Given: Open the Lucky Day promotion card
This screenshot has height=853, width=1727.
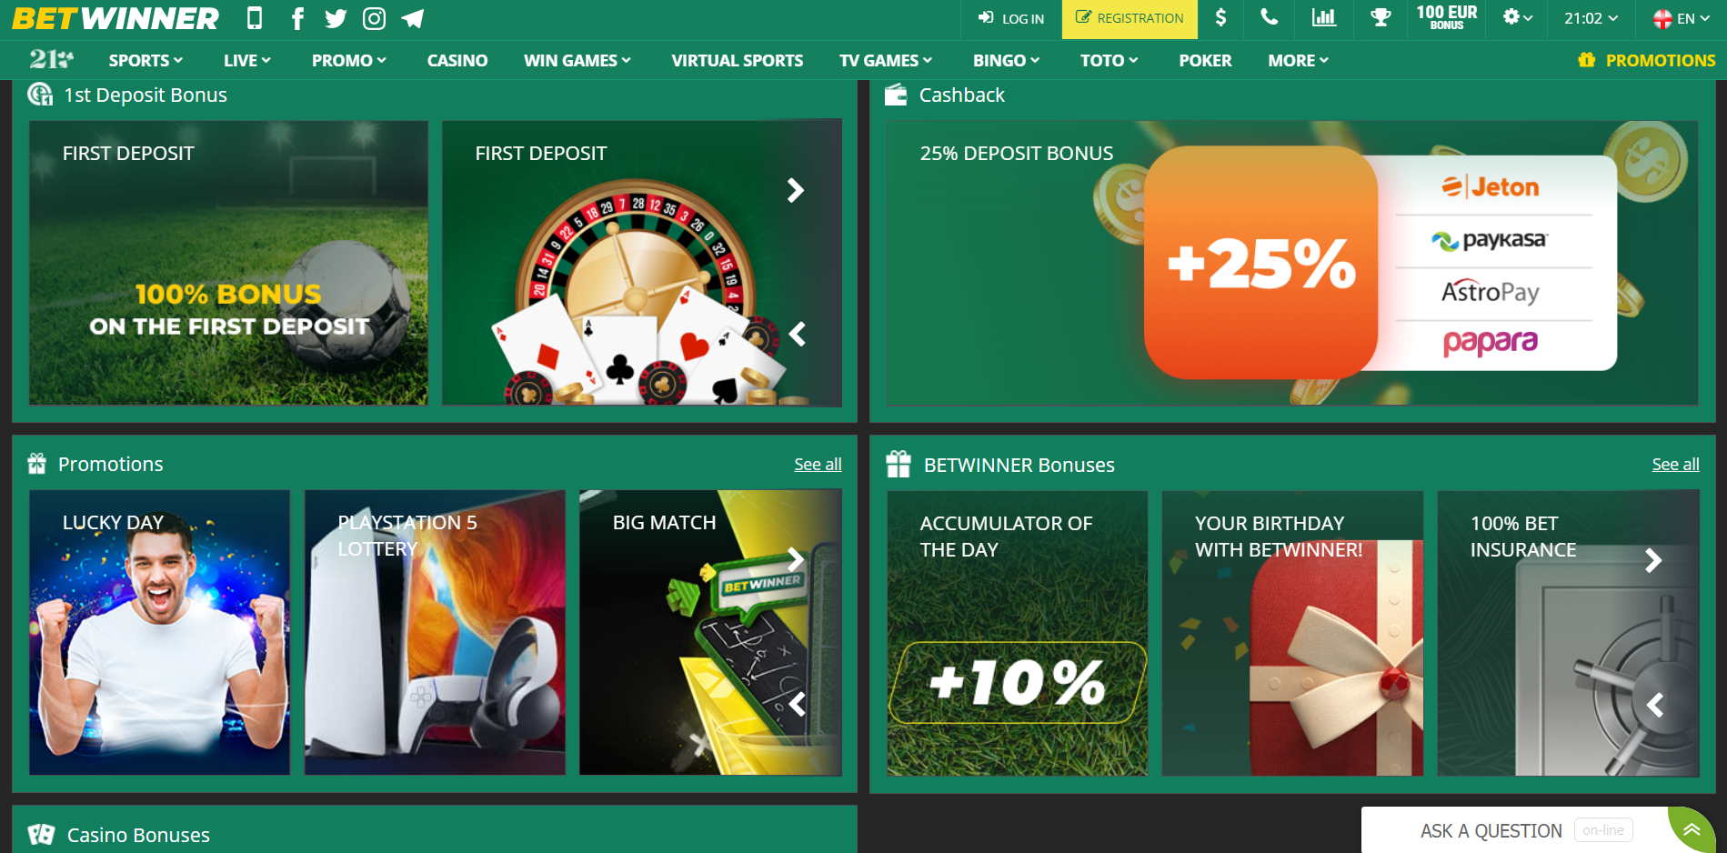Looking at the screenshot, I should [159, 633].
